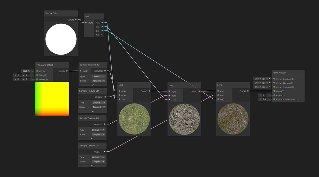Click the Split node R(1) output port
This screenshot has height=177, width=319.
pos(102,22)
